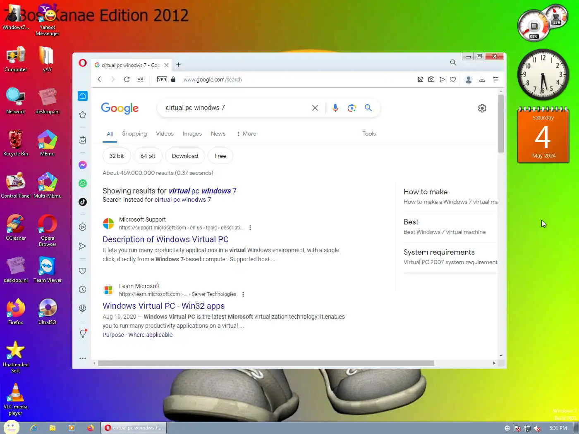Search by image with Google Lens
The width and height of the screenshot is (579, 434).
click(352, 108)
